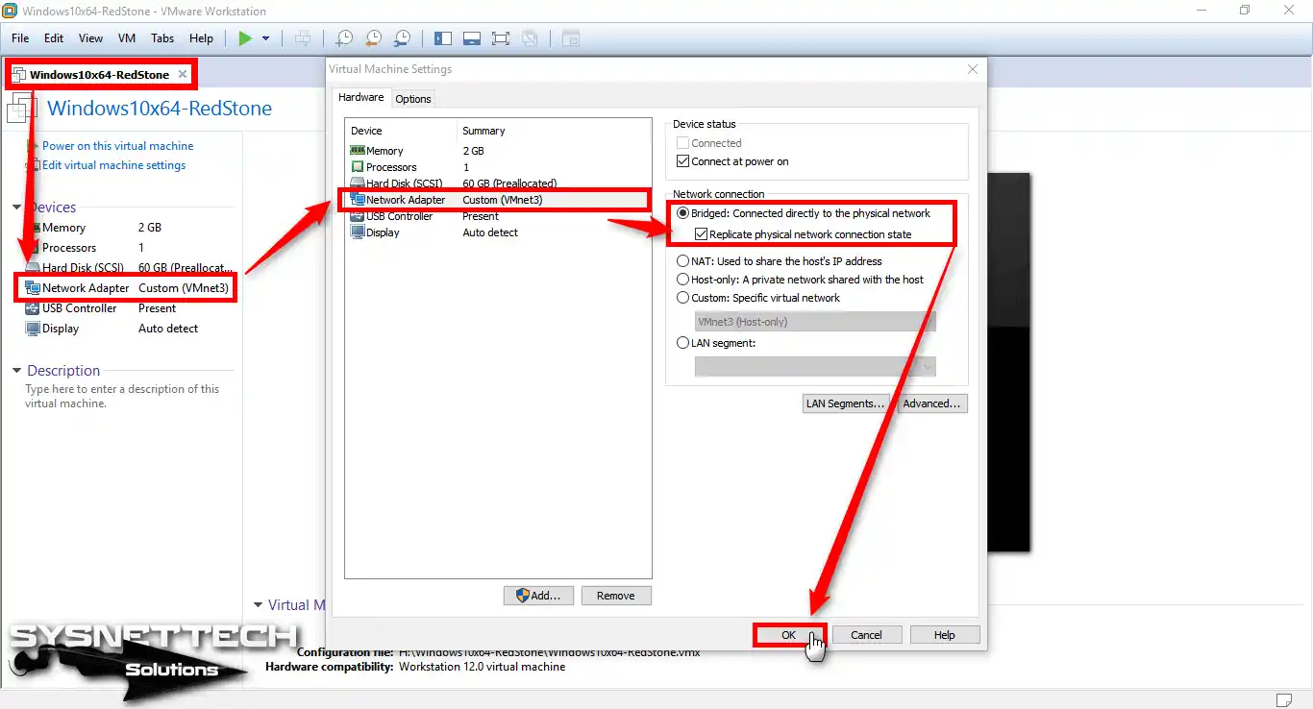Close the Virtual Machine Settings dialog

coord(973,69)
